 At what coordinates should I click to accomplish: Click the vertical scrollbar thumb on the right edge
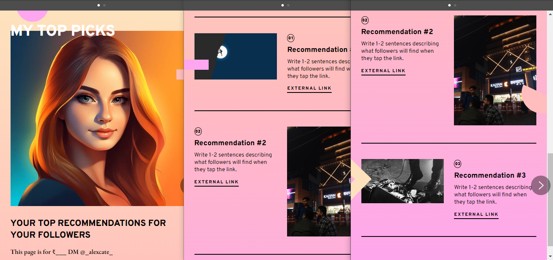pyautogui.click(x=550, y=203)
